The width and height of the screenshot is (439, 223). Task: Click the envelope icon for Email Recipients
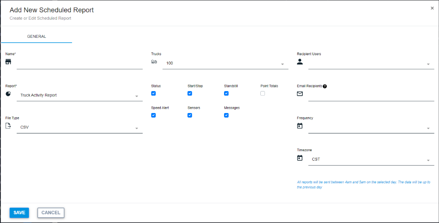click(300, 94)
